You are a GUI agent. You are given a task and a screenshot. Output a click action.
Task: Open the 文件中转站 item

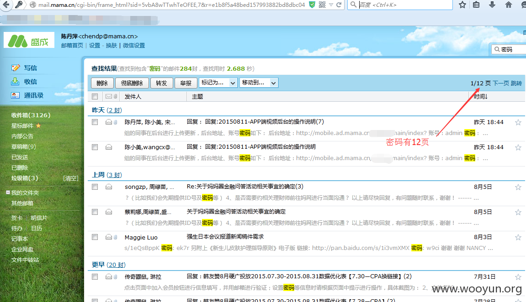(x=25, y=260)
